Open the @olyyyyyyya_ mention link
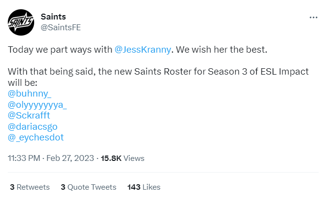Viewport: 326px width, 197px height. click(x=37, y=104)
